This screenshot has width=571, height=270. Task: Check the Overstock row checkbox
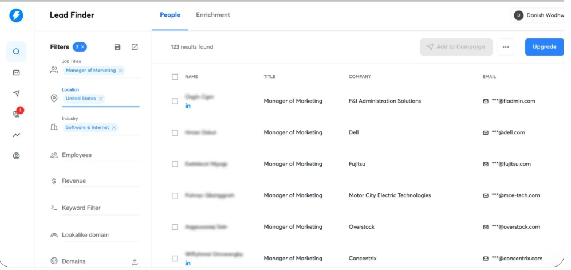click(175, 227)
